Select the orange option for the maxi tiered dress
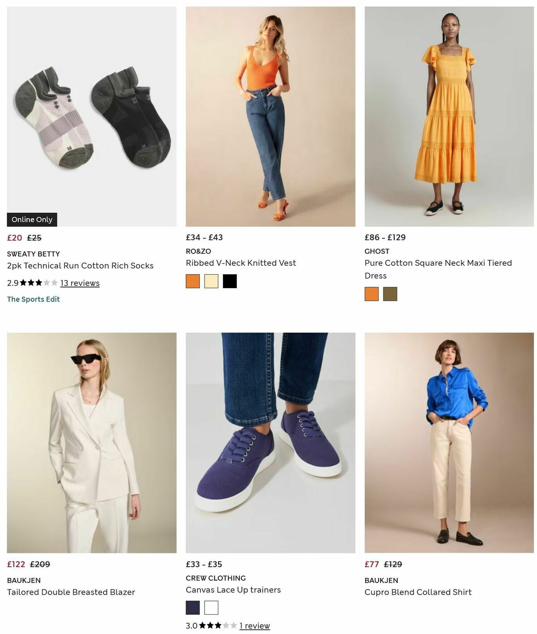This screenshot has height=634, width=537. pos(371,294)
